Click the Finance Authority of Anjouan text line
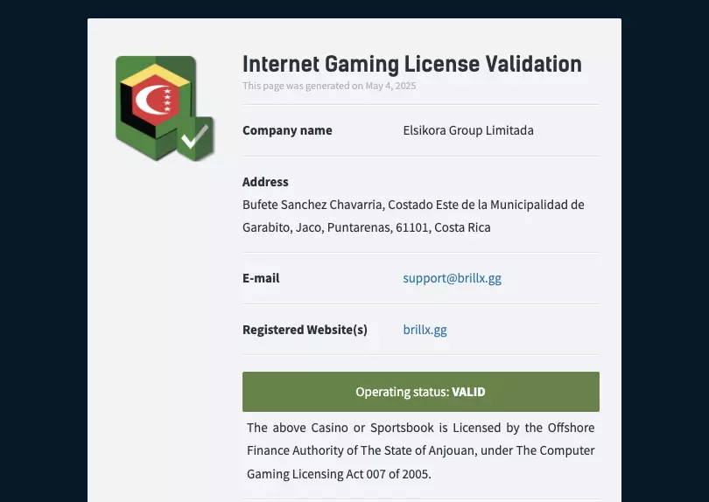The width and height of the screenshot is (709, 502). tap(420, 450)
